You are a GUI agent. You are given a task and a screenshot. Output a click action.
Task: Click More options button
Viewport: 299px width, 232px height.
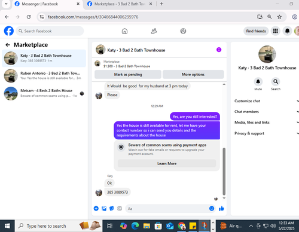coord(193,74)
